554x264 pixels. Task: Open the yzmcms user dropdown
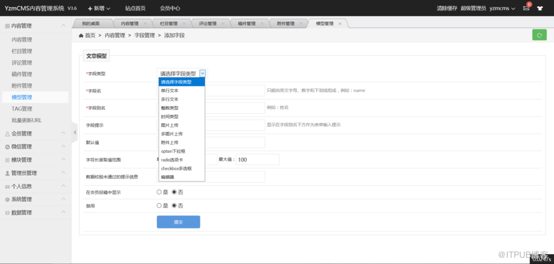click(502, 8)
